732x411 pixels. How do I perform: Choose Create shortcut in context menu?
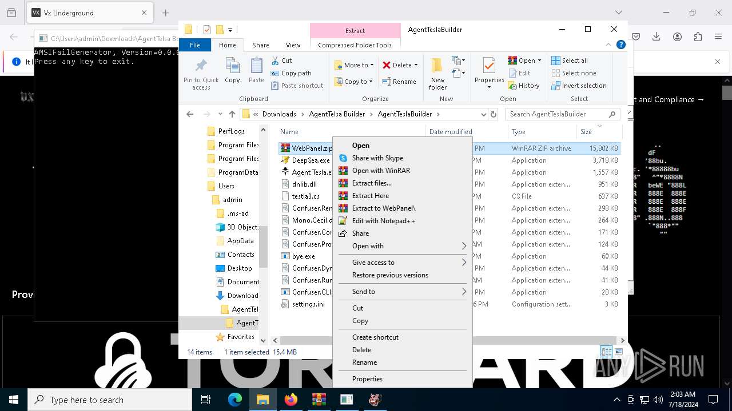pyautogui.click(x=403, y=337)
